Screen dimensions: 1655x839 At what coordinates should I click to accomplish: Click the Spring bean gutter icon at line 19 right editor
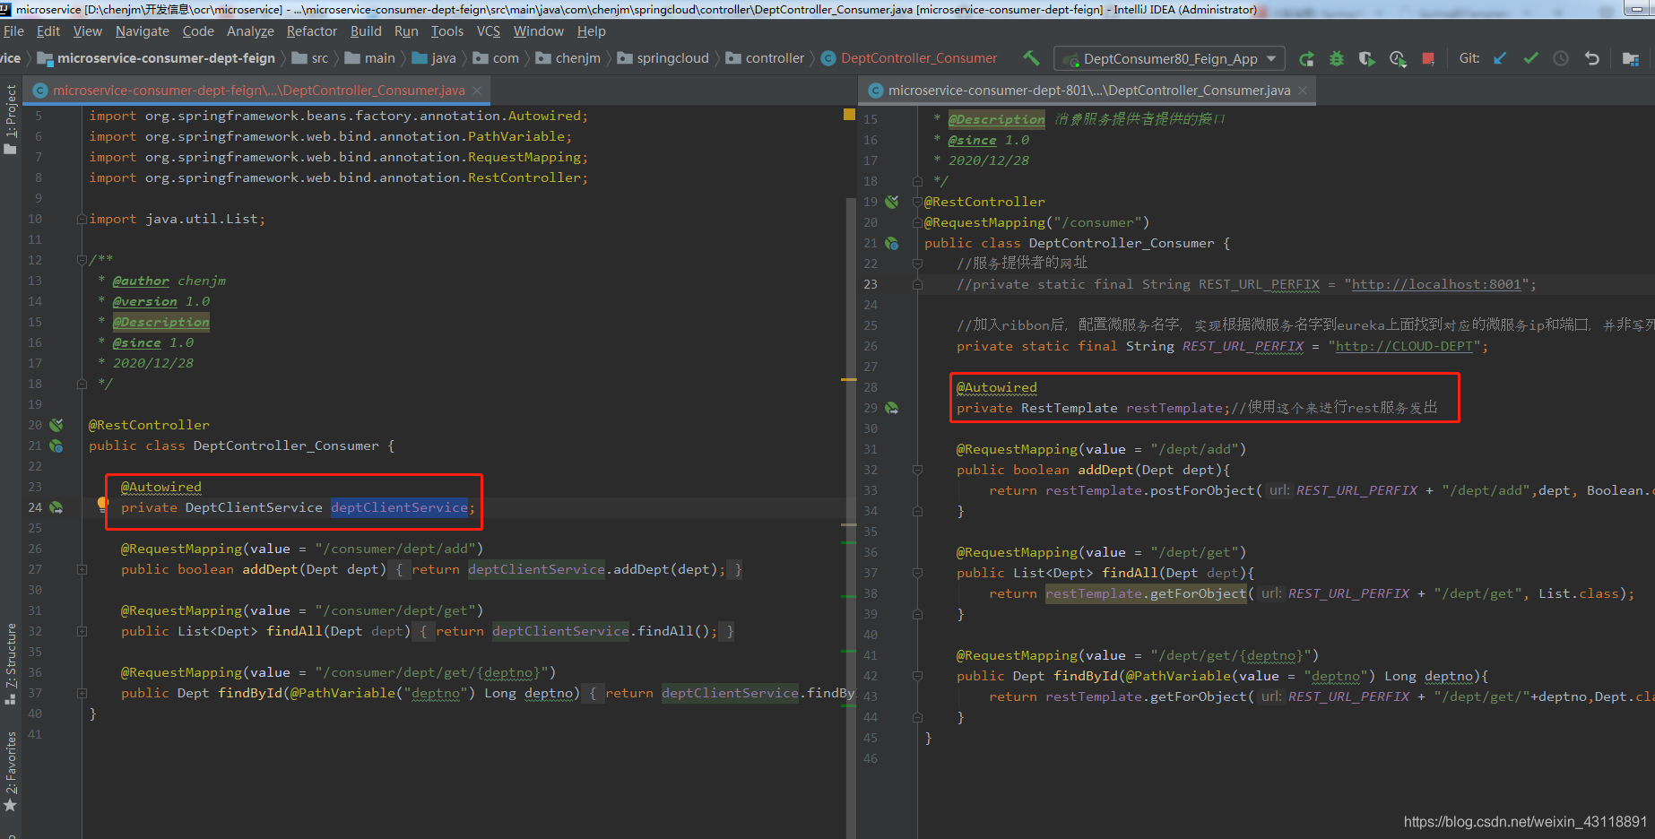(892, 202)
